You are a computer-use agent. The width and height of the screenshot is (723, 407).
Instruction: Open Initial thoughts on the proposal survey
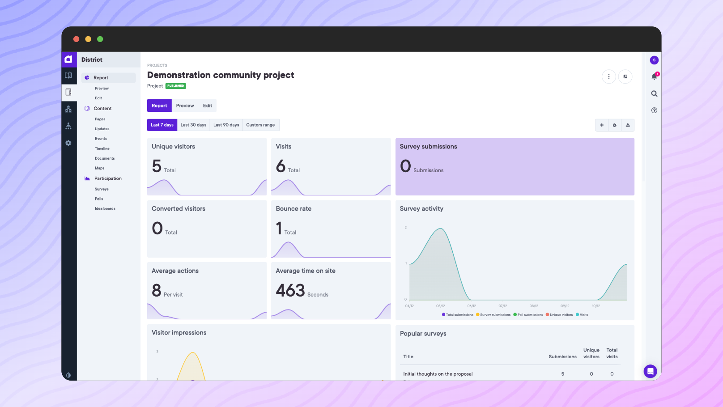coord(438,374)
